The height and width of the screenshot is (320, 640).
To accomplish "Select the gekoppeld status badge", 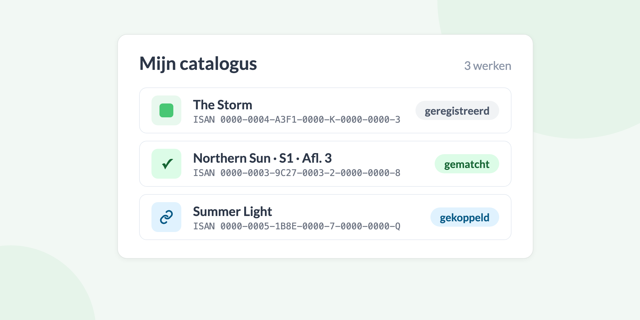I will [465, 217].
